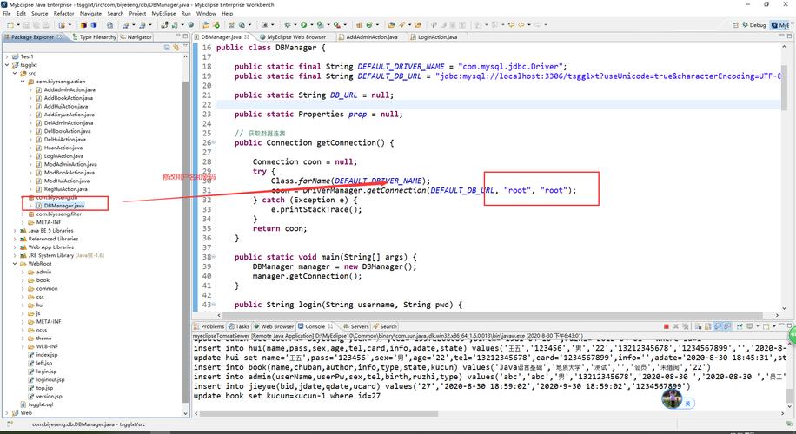Close the DBManager.java editor tab
This screenshot has height=434, width=796.
(x=252, y=37)
